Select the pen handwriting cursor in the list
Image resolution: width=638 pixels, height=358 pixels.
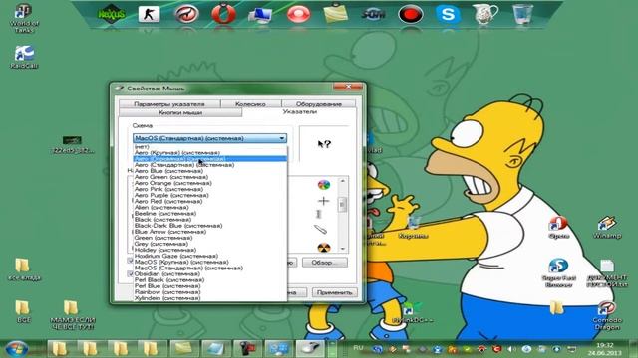pos(321,230)
